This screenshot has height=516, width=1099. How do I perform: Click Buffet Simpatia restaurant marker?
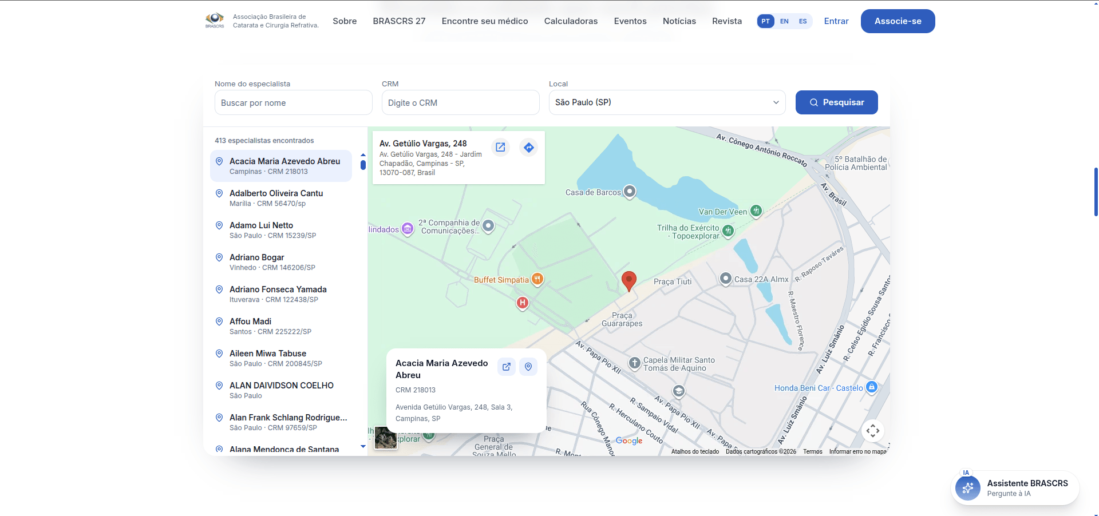(537, 279)
